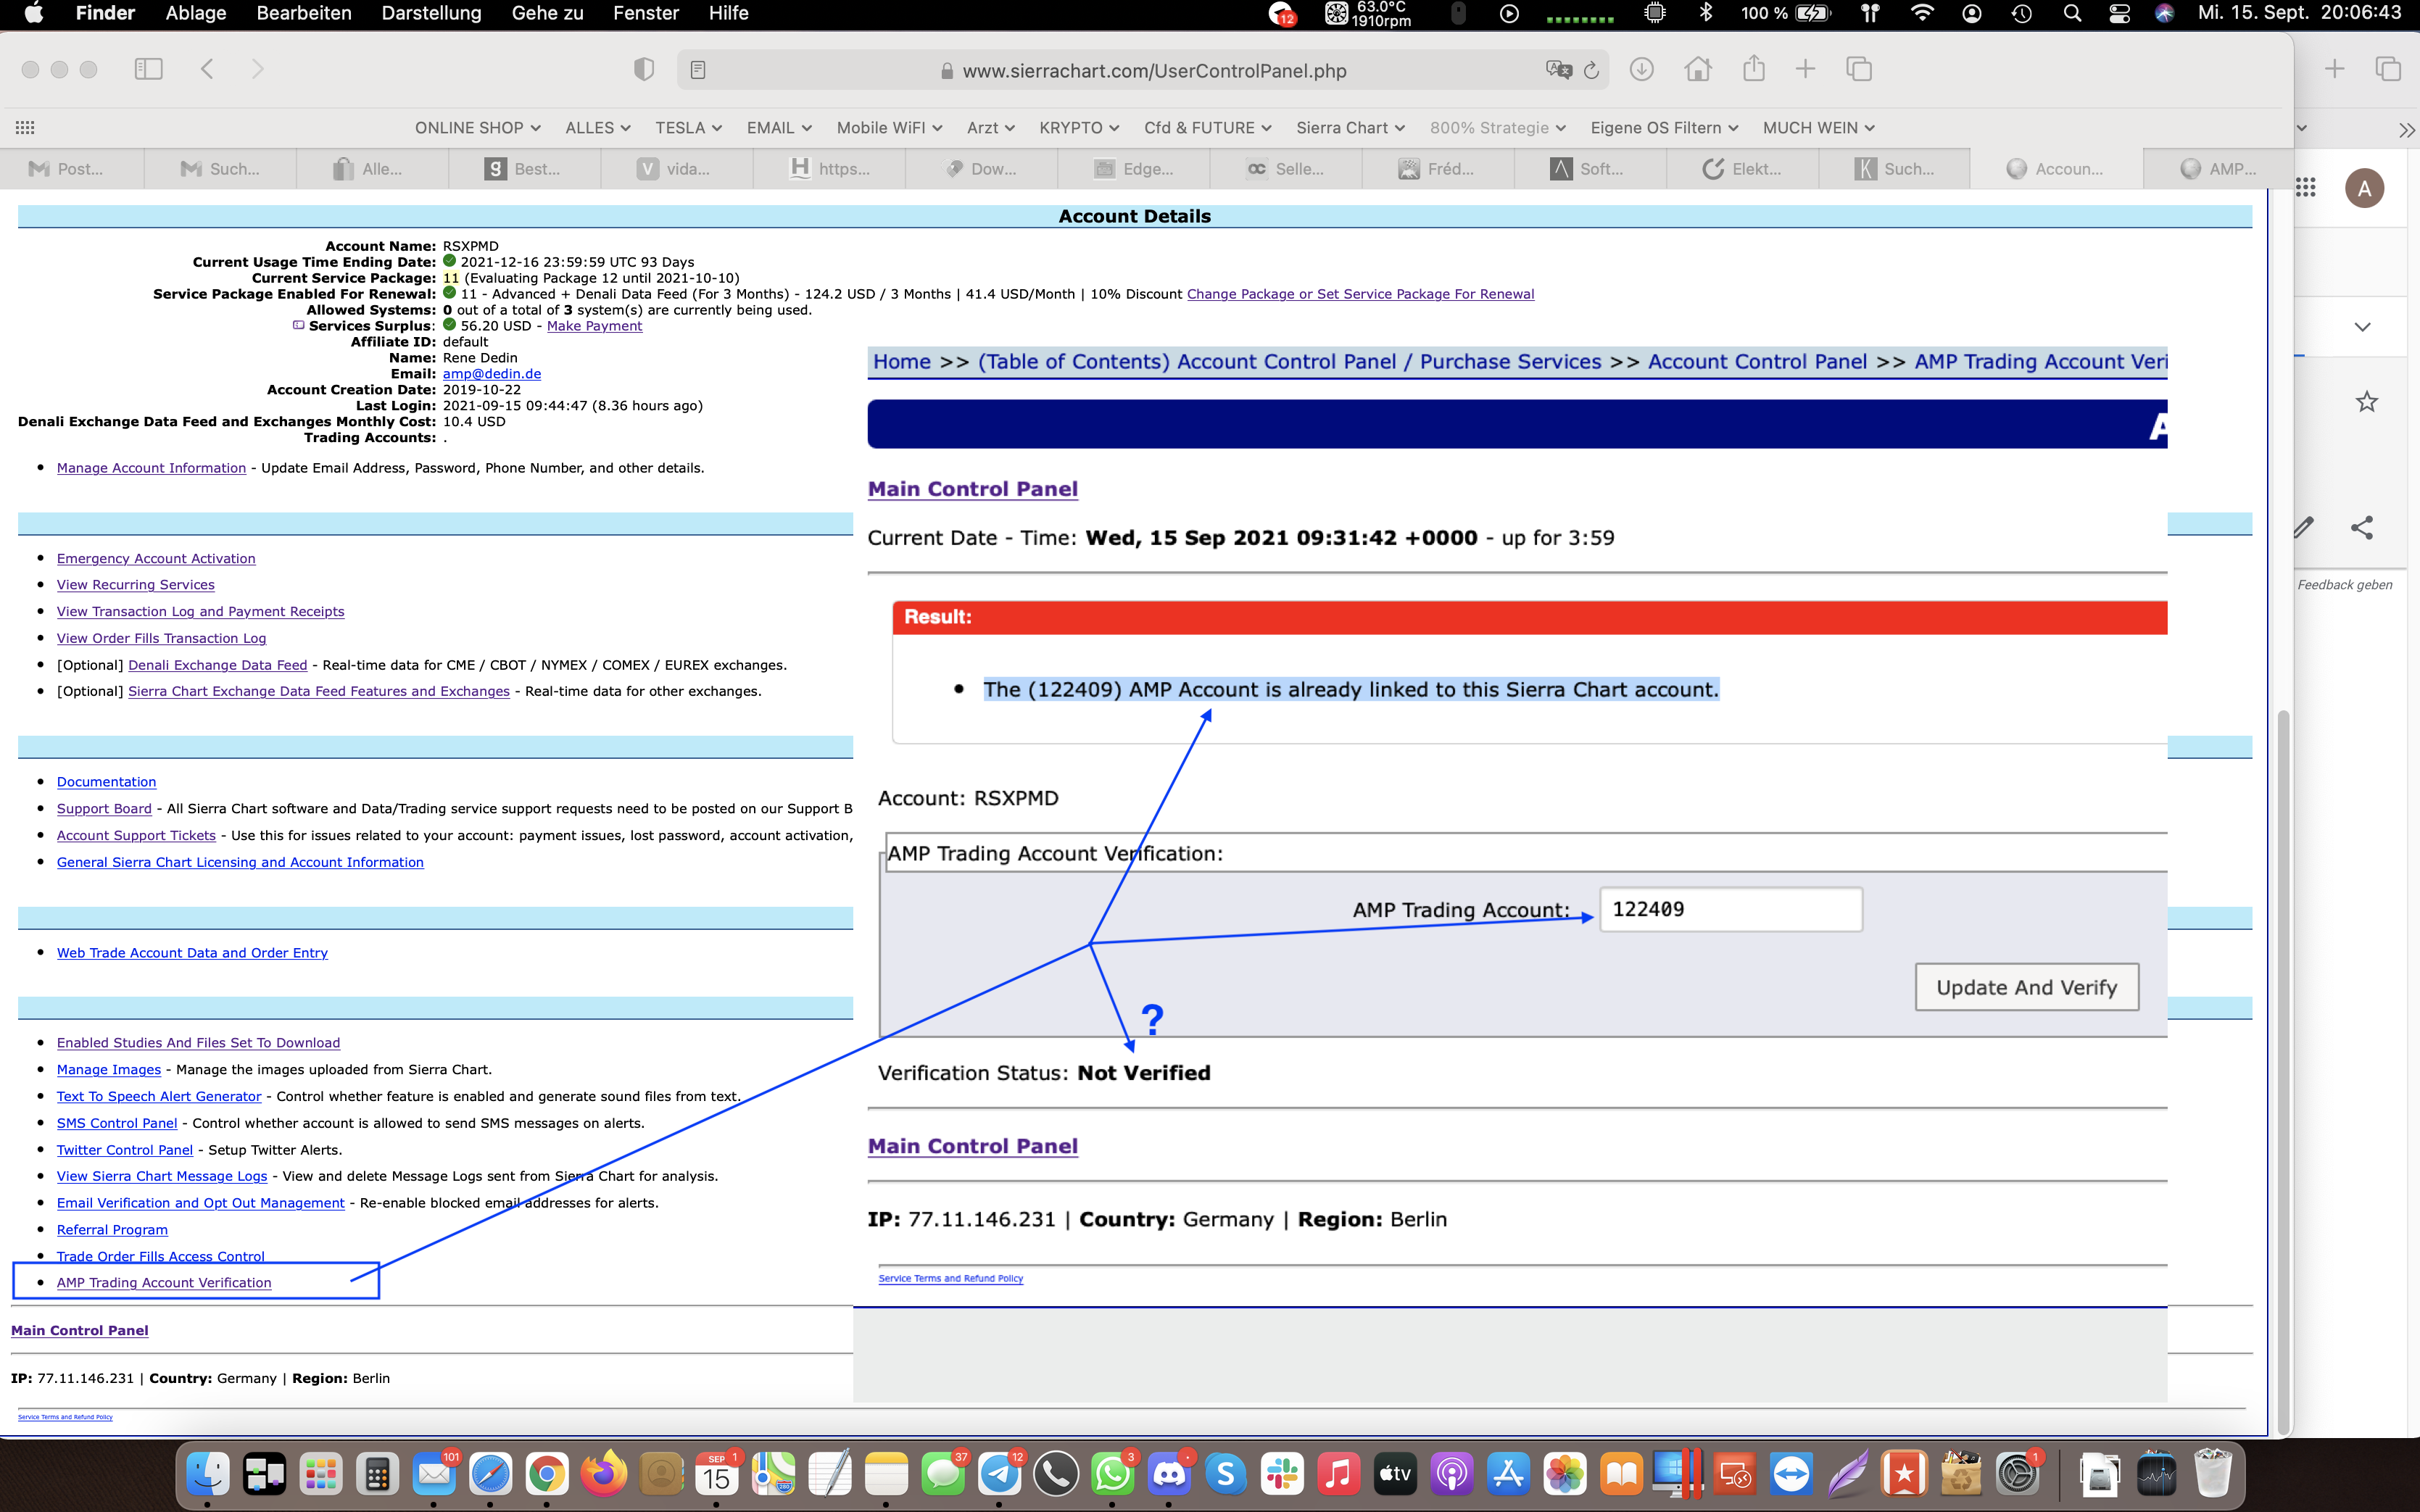Click the home icon in the toolbar
The width and height of the screenshot is (2420, 1512).
click(x=1697, y=69)
